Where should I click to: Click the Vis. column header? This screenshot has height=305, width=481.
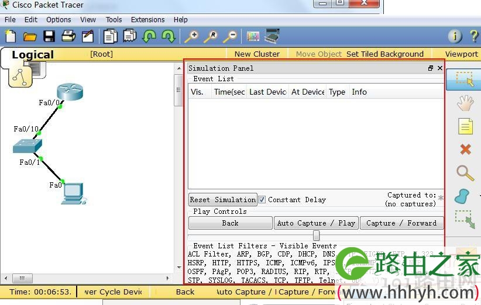[x=200, y=92]
